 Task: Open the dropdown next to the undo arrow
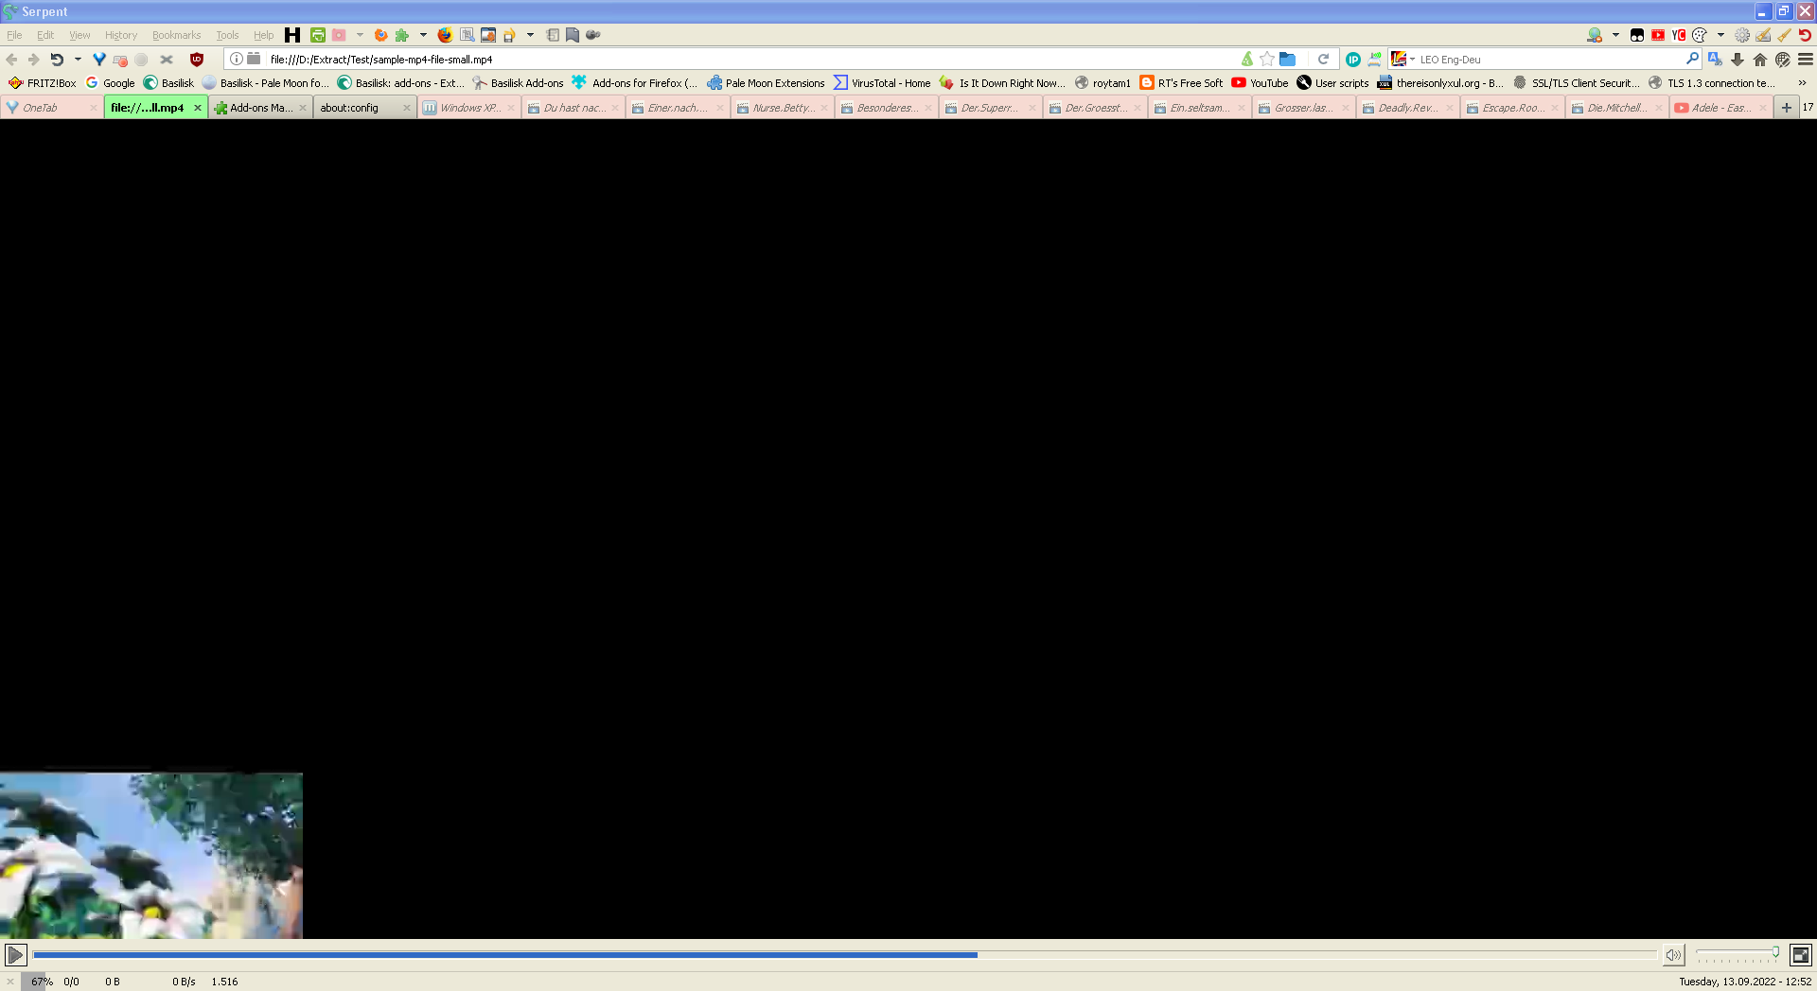coord(78,59)
